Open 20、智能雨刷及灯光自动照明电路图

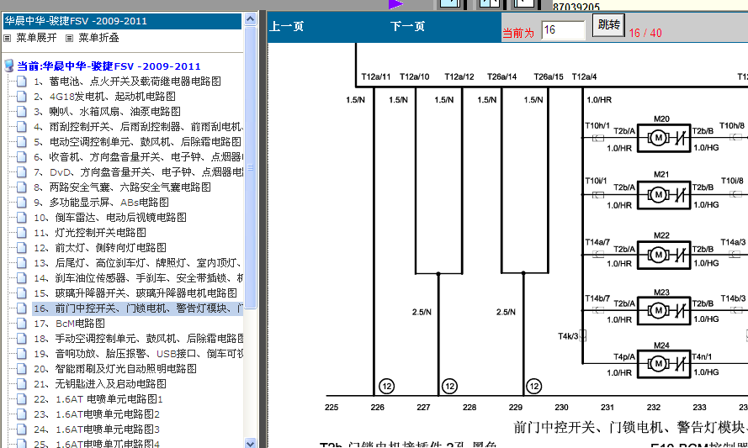point(115,369)
